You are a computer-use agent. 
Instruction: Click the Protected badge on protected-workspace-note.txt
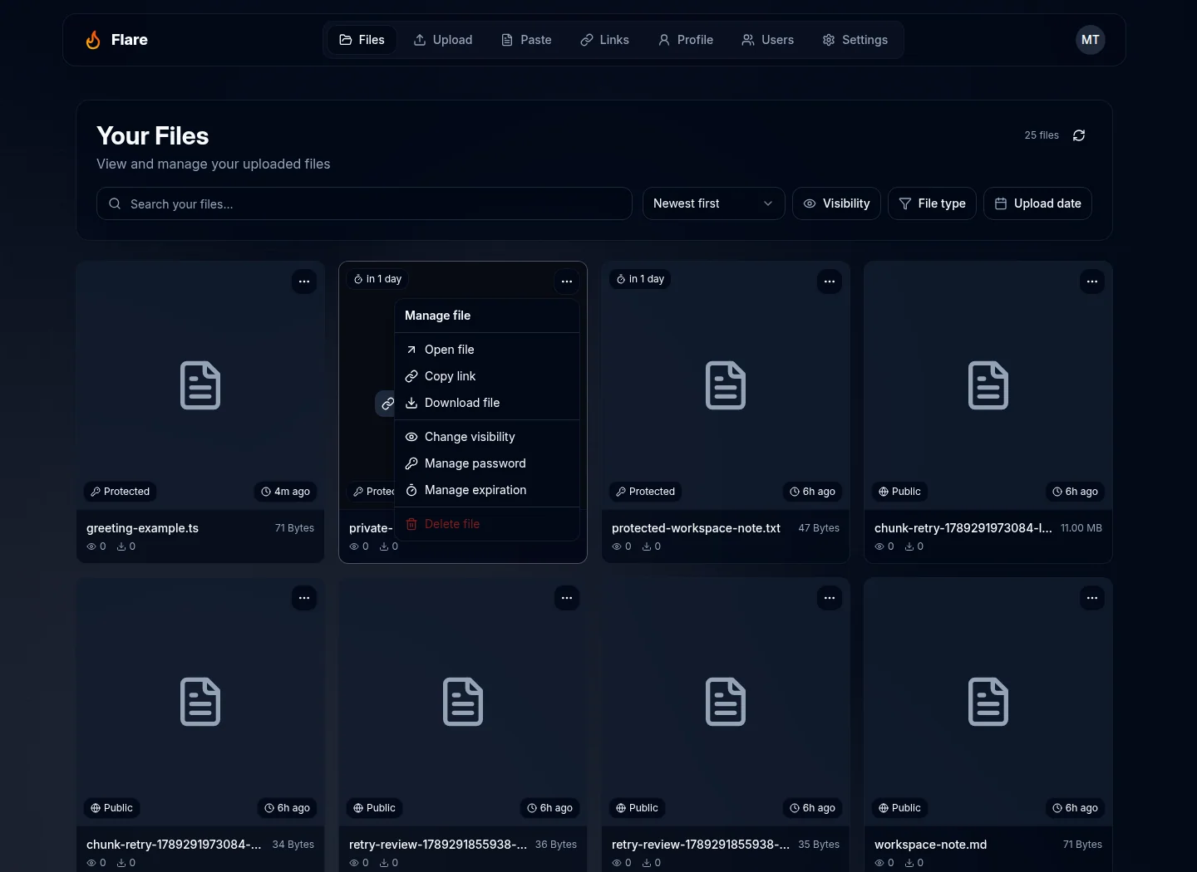coord(646,492)
